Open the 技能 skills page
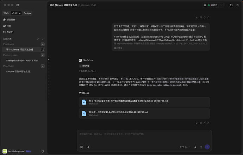Screen dimensions: 243x155 pyautogui.click(x=7, y=26)
